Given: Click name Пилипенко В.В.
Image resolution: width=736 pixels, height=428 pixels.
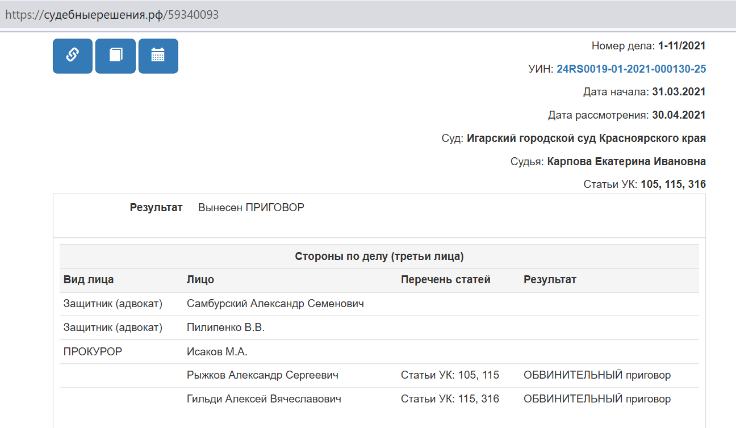Looking at the screenshot, I should (x=226, y=328).
